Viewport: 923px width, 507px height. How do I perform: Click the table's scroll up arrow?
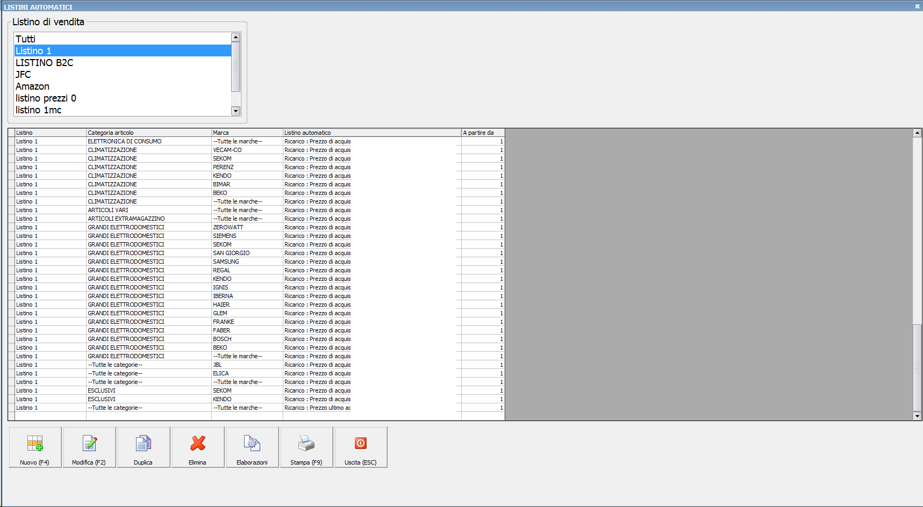918,133
